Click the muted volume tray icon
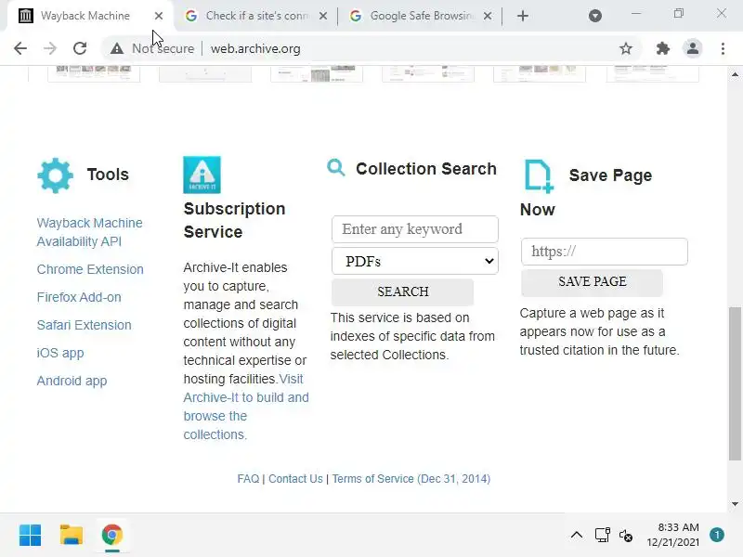This screenshot has height=557, width=743. point(625,536)
